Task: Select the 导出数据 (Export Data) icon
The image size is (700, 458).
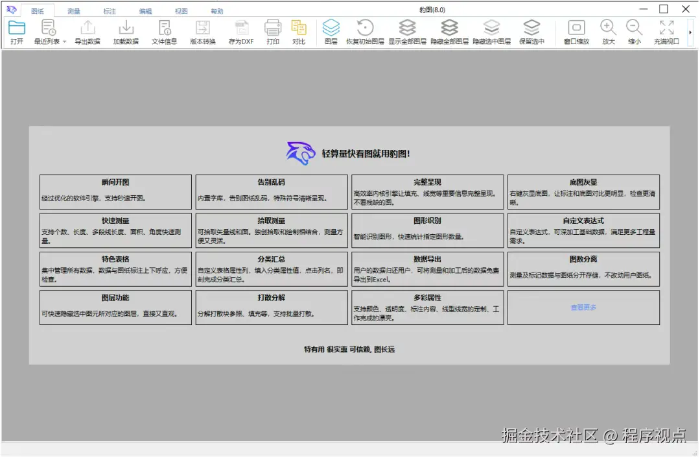Action: point(87,30)
